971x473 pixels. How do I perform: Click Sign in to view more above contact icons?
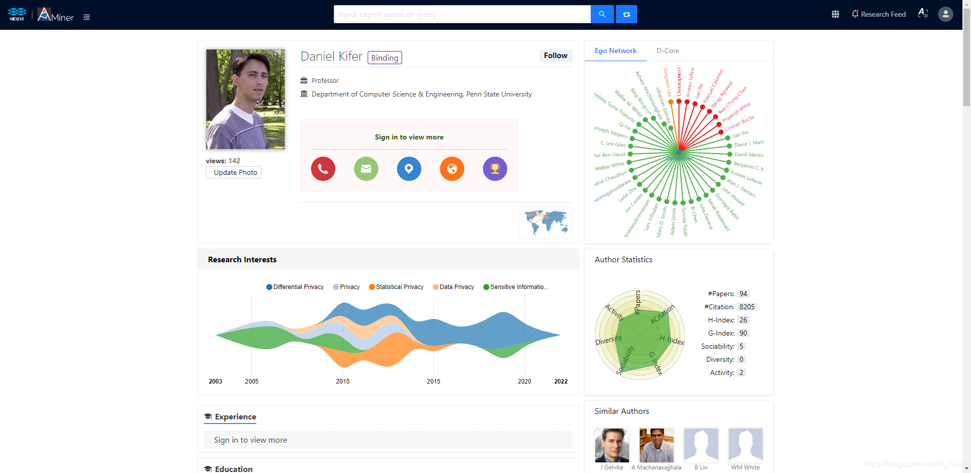pyautogui.click(x=409, y=137)
